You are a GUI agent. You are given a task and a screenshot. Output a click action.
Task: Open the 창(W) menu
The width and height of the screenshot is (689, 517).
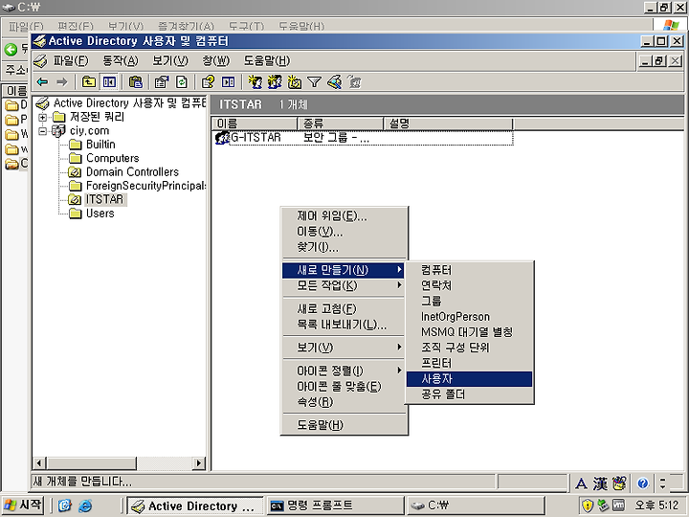(215, 60)
